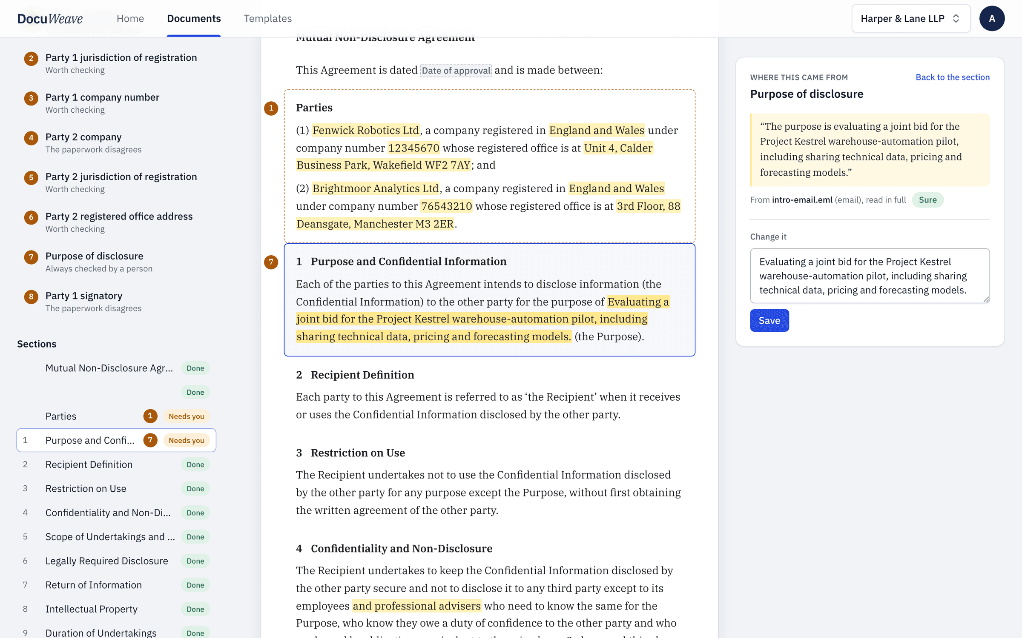Open the Confidentiality and Non-Di... section

(116, 513)
